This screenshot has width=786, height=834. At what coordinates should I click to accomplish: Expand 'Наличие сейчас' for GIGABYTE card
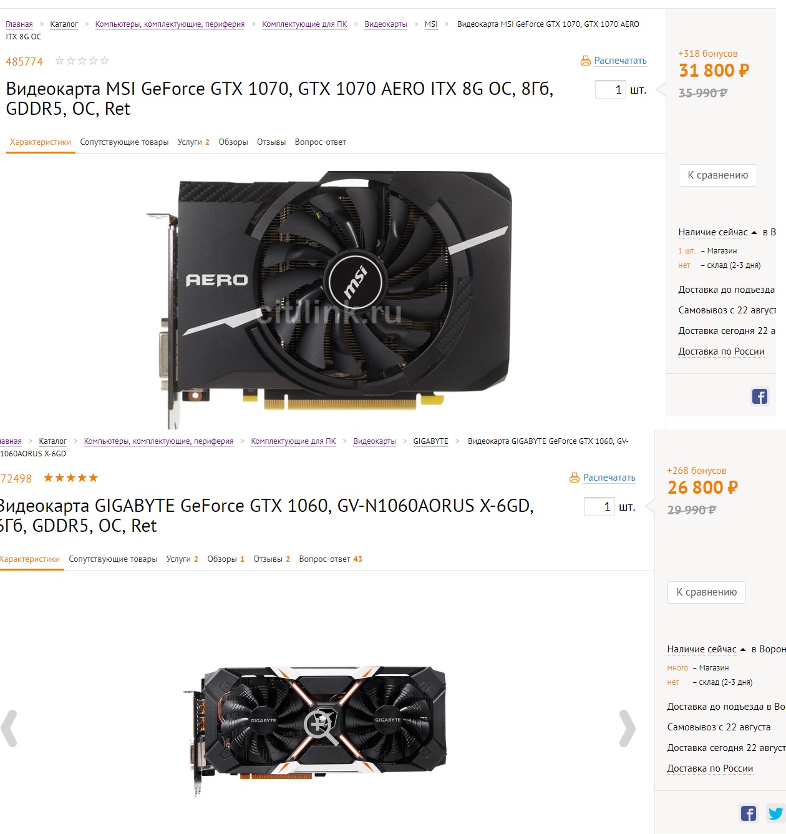706,649
